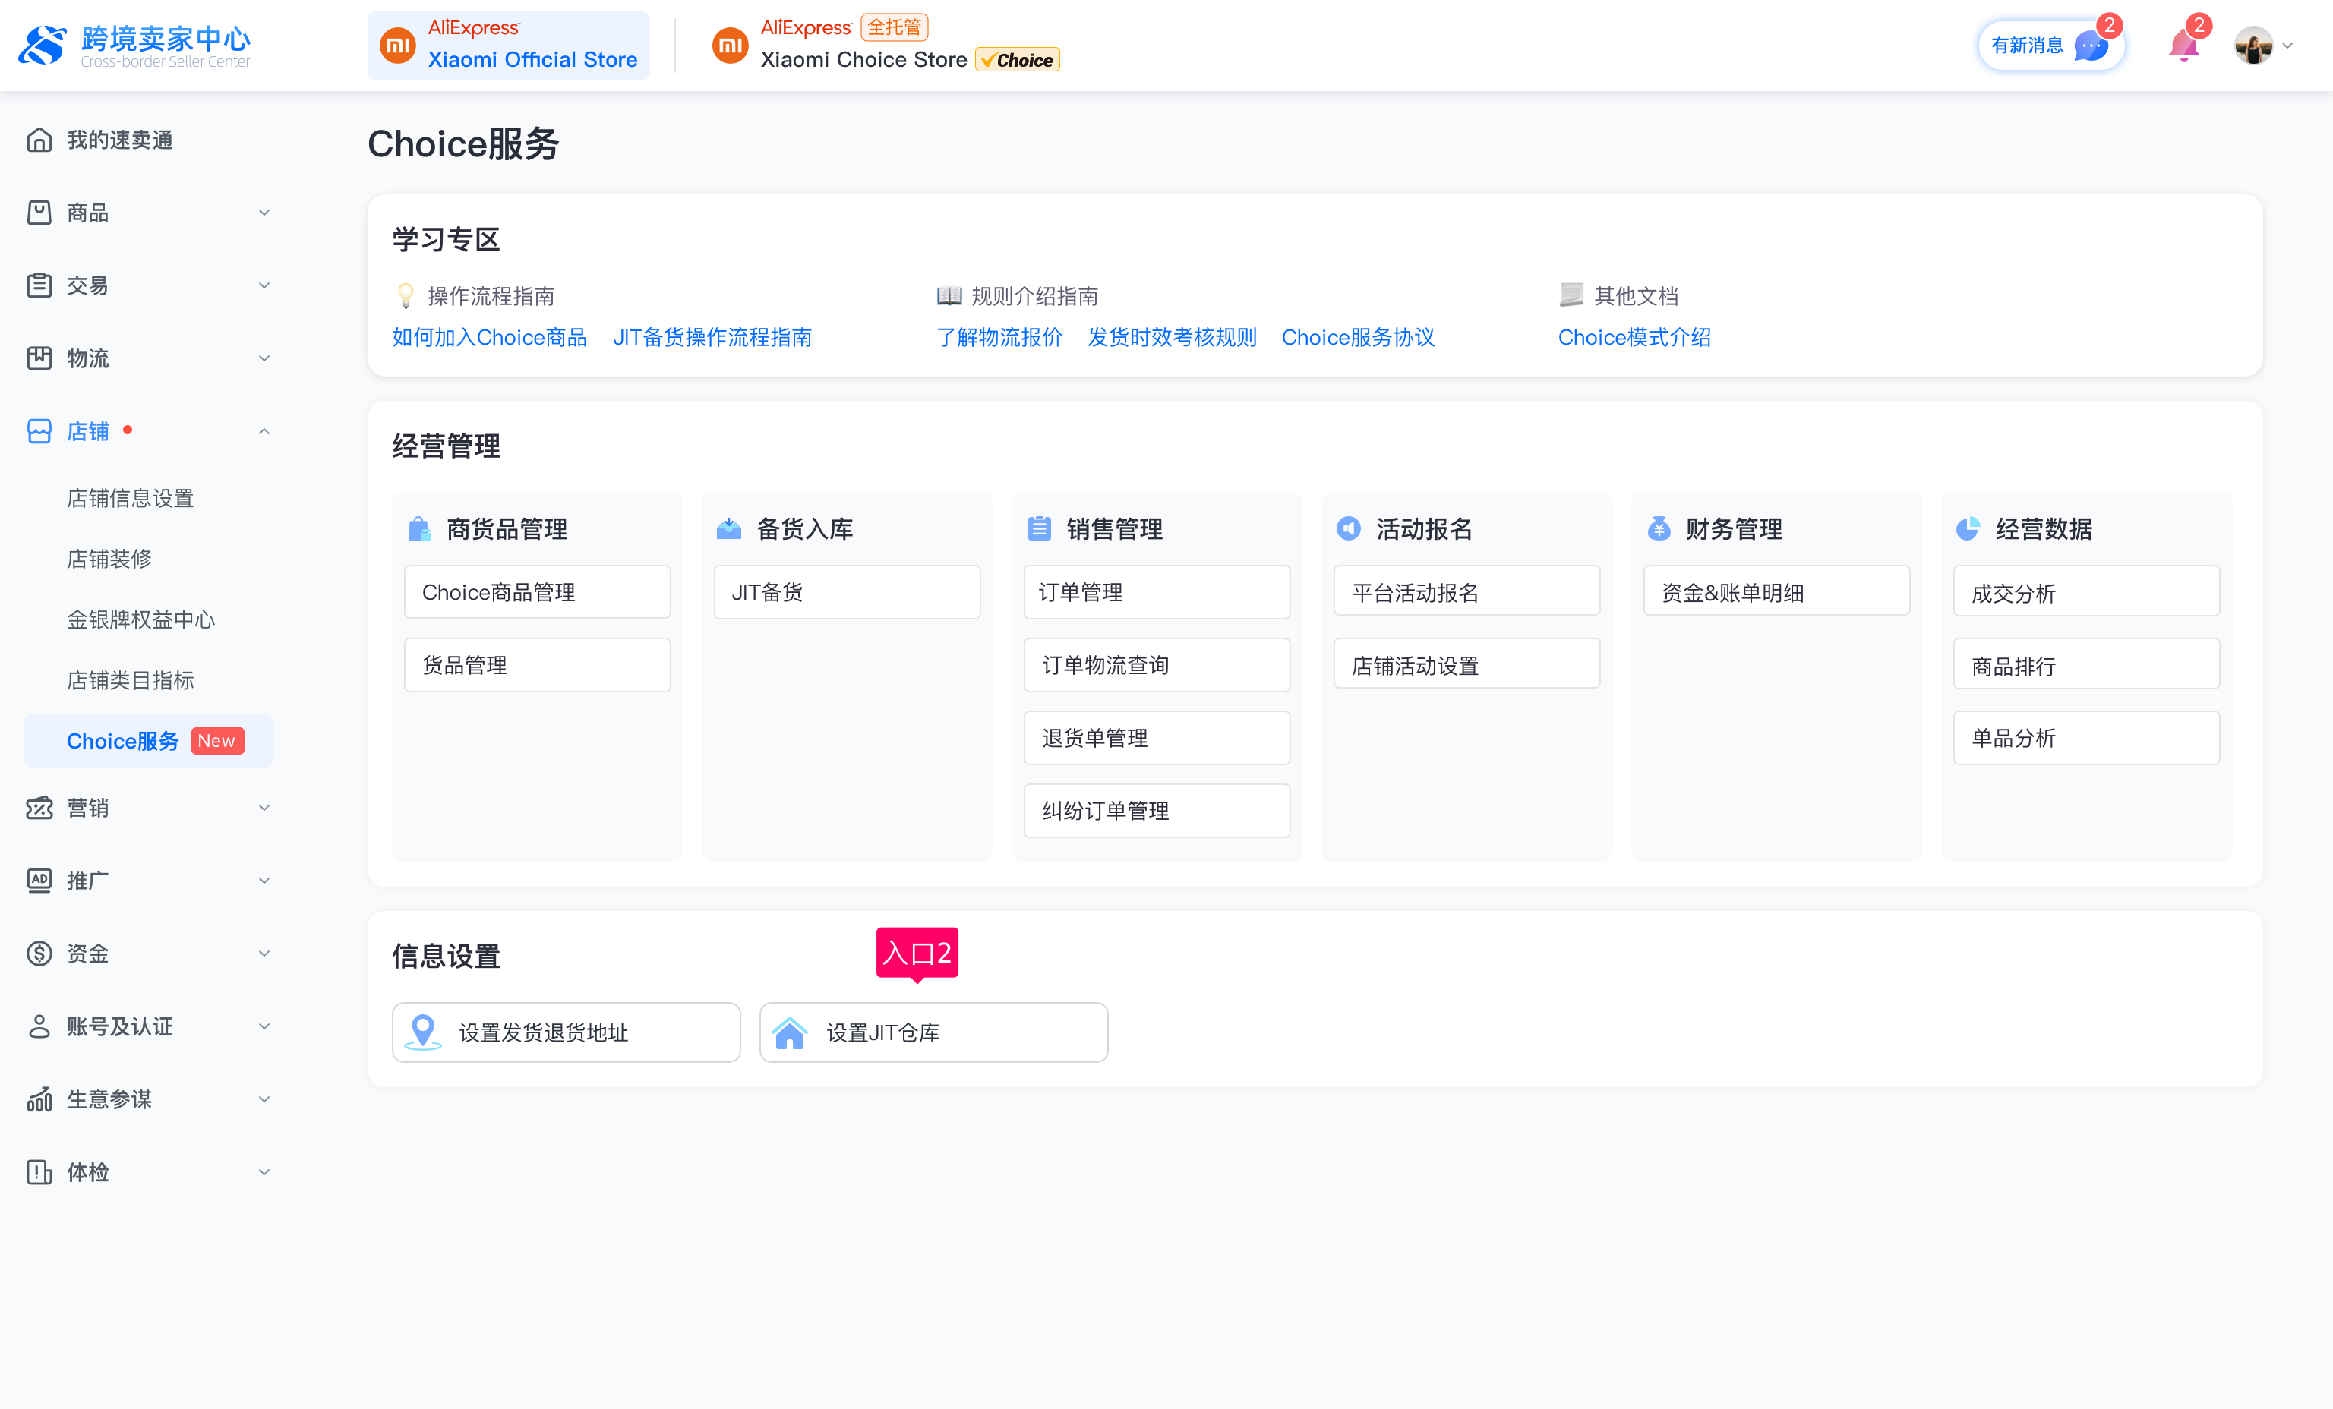Collapse the 店铺 sidebar section
This screenshot has width=2333, height=1409.
(264, 430)
